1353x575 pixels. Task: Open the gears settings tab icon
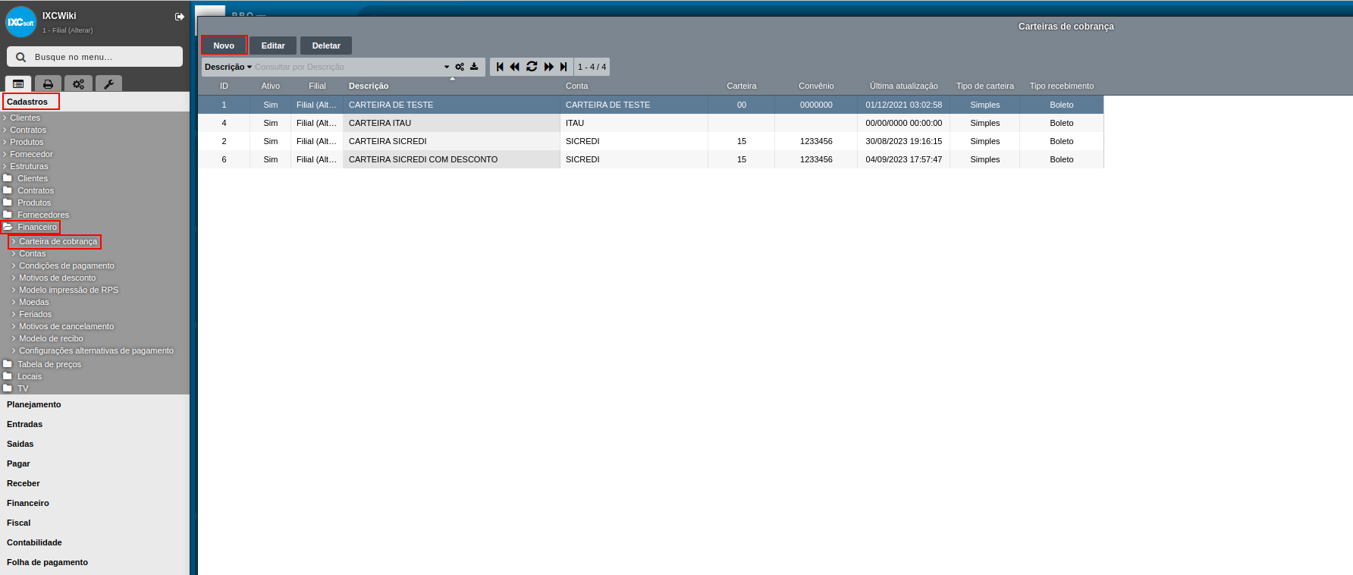click(78, 83)
